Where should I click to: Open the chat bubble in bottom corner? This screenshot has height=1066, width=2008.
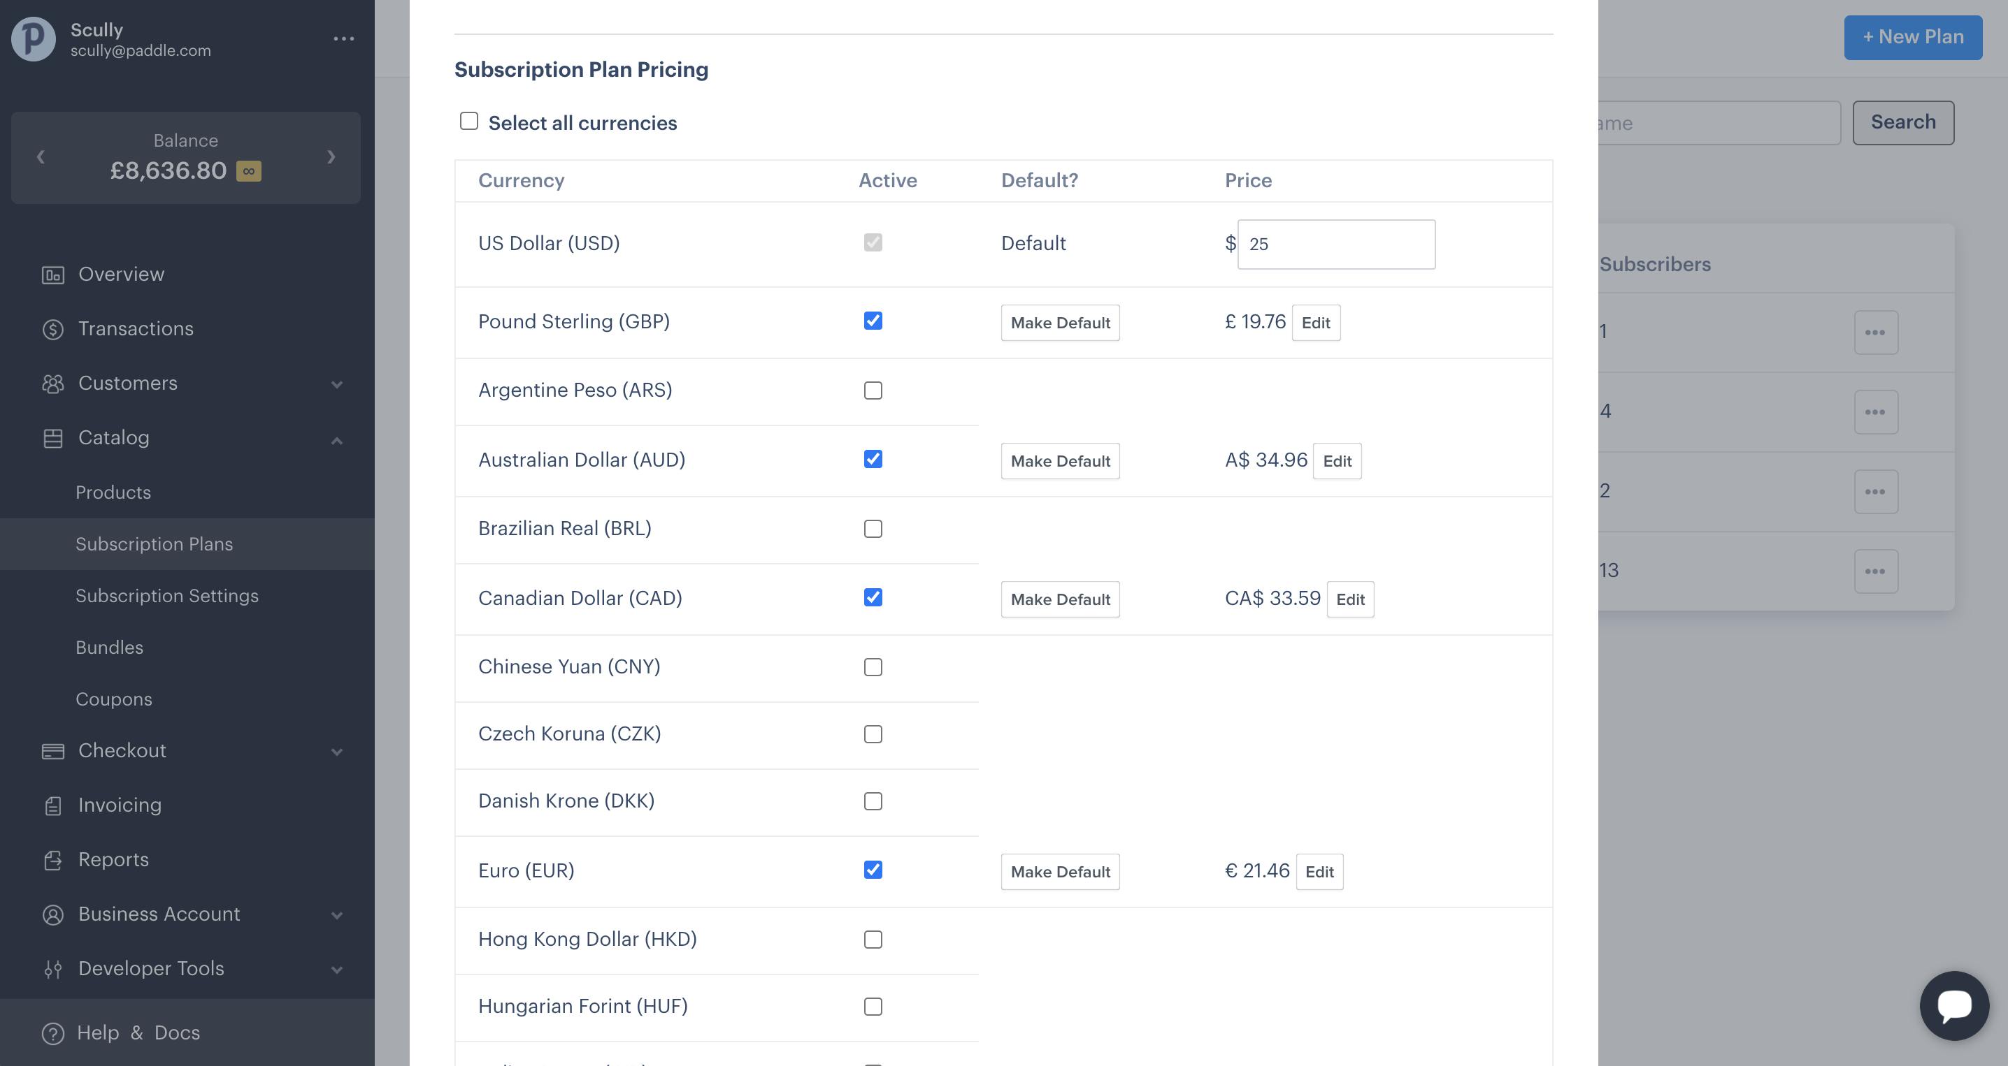tap(1955, 1005)
